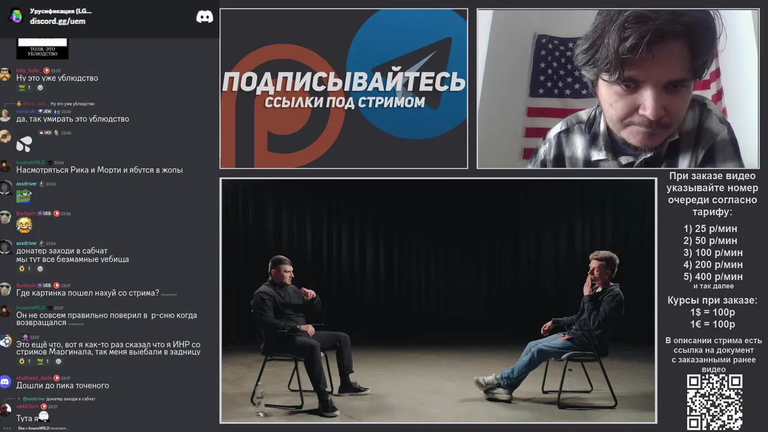Image resolution: width=768 pixels, height=432 pixels.
Task: Click the Pepe frog emoji from assdriver
Action: (x=24, y=196)
